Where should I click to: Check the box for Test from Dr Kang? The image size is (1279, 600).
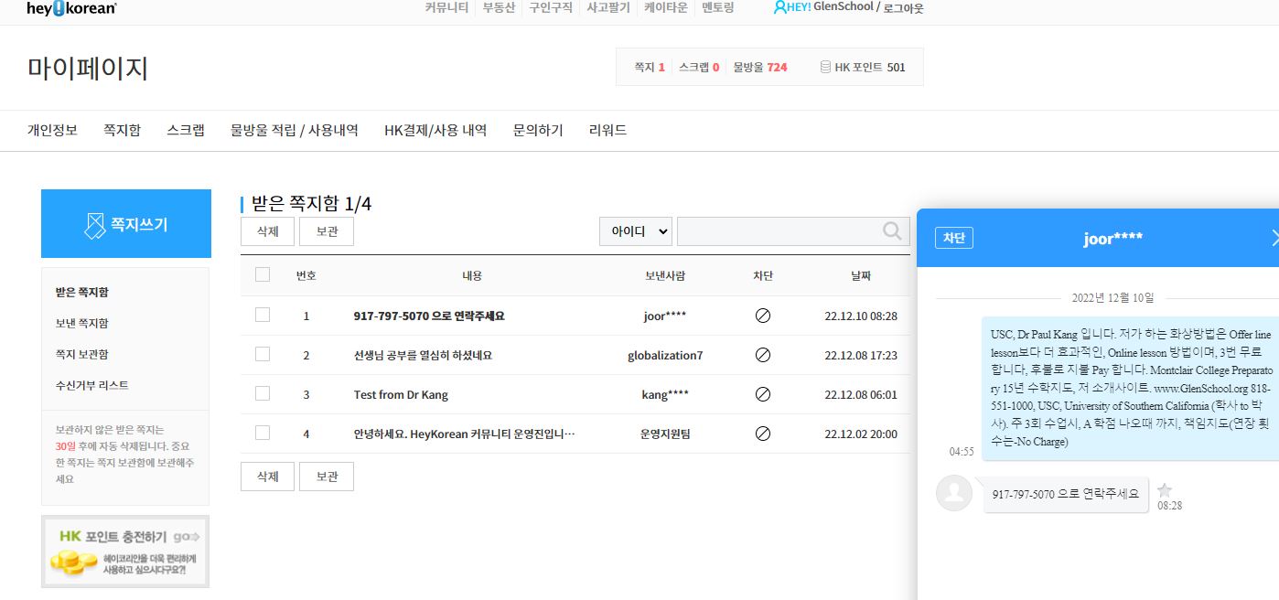263,393
